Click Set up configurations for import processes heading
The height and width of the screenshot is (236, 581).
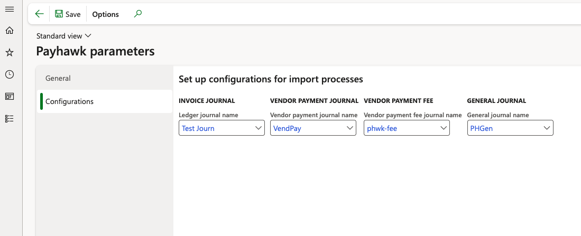click(x=271, y=79)
